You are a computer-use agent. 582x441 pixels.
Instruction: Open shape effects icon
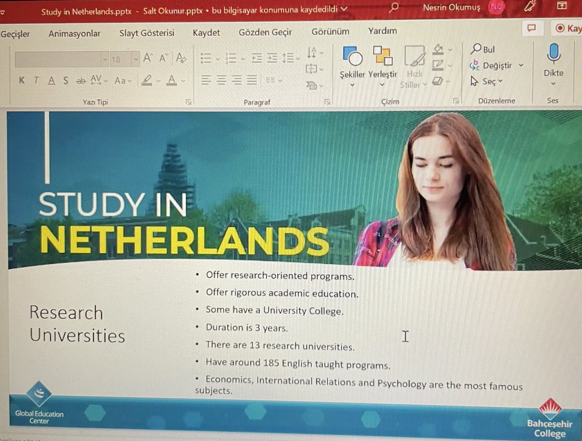[x=438, y=81]
